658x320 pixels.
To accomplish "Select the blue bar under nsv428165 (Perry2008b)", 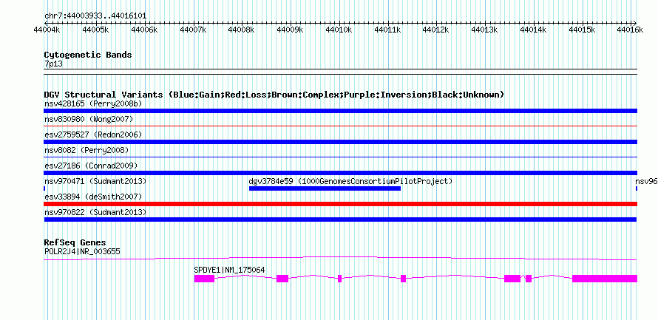I will point(340,111).
